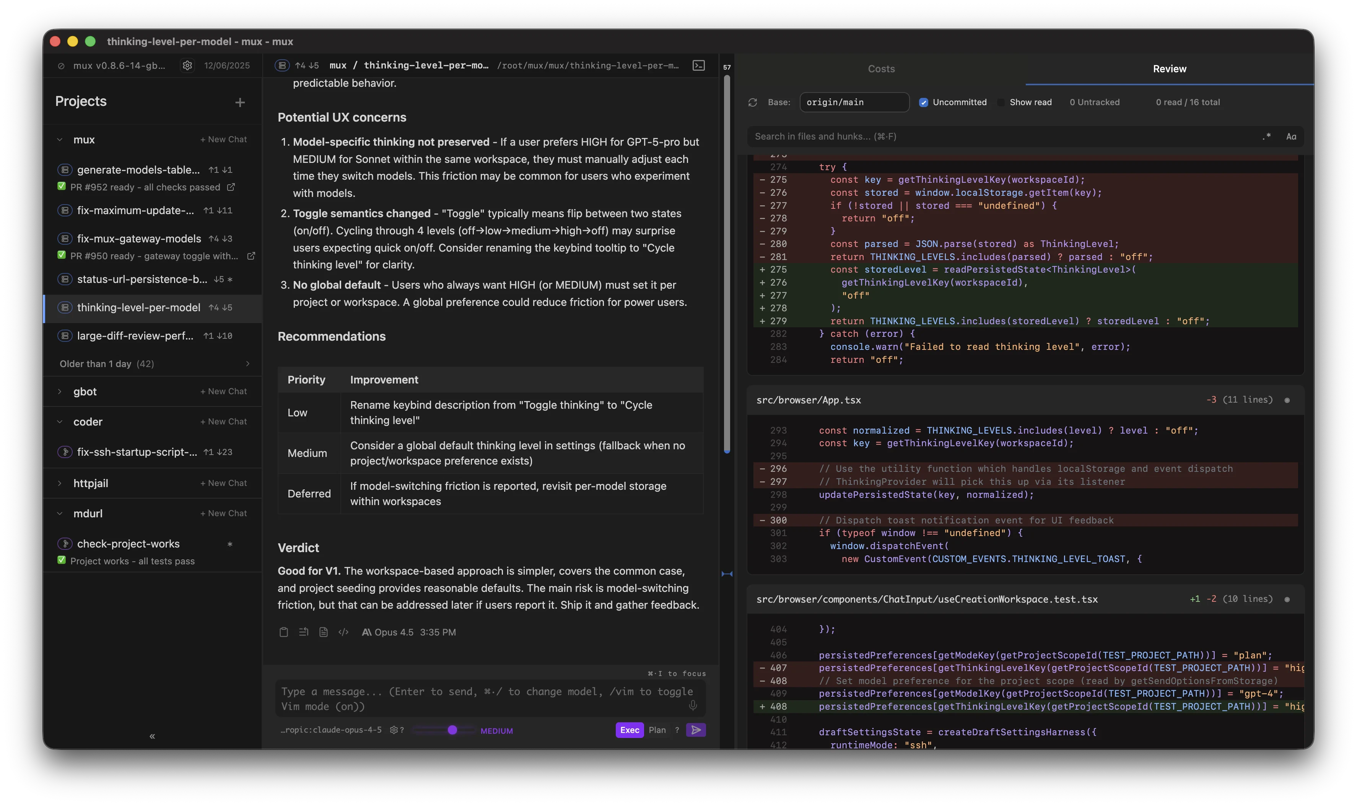Open PR #950 external link
Screen dimensions: 1357x806
(252, 256)
